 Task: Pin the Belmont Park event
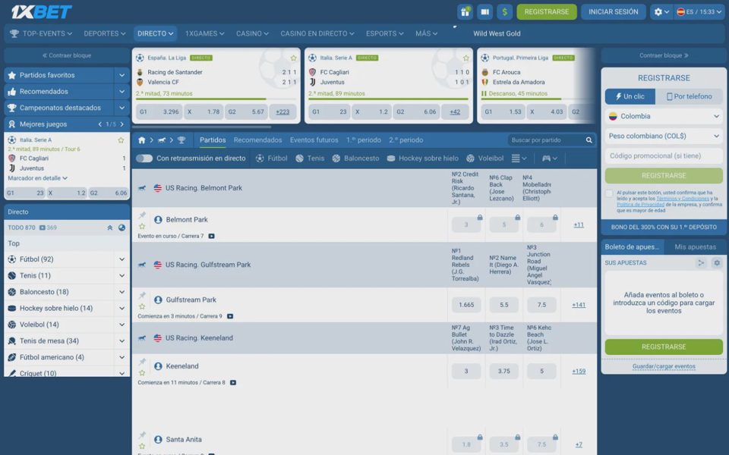coord(142,215)
